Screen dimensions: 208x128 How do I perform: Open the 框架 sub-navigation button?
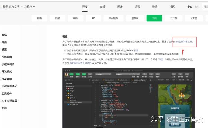[x=57, y=18]
